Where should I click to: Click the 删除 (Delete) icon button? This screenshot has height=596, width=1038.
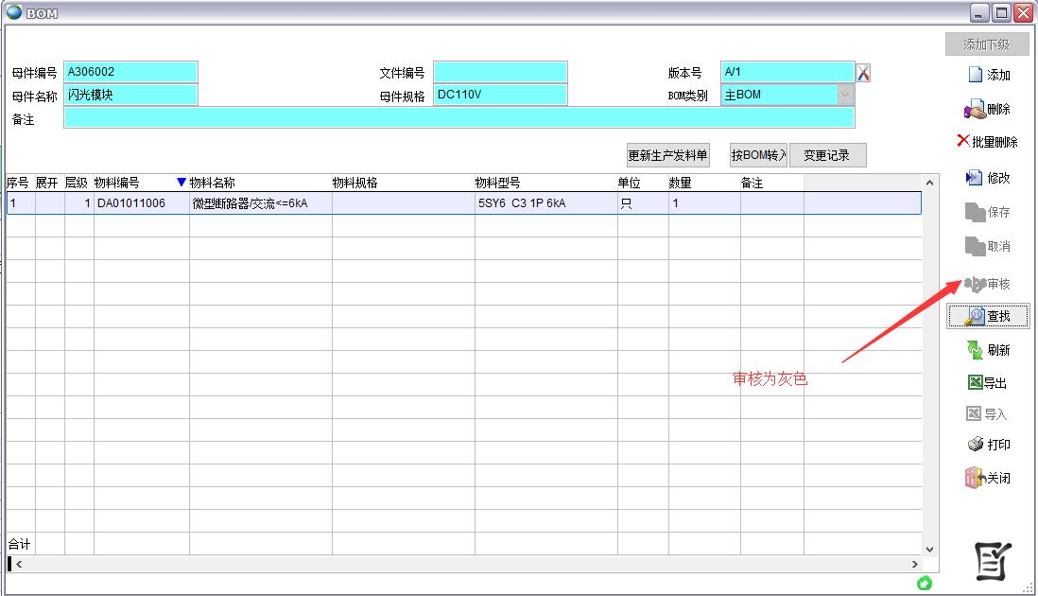pyautogui.click(x=988, y=110)
